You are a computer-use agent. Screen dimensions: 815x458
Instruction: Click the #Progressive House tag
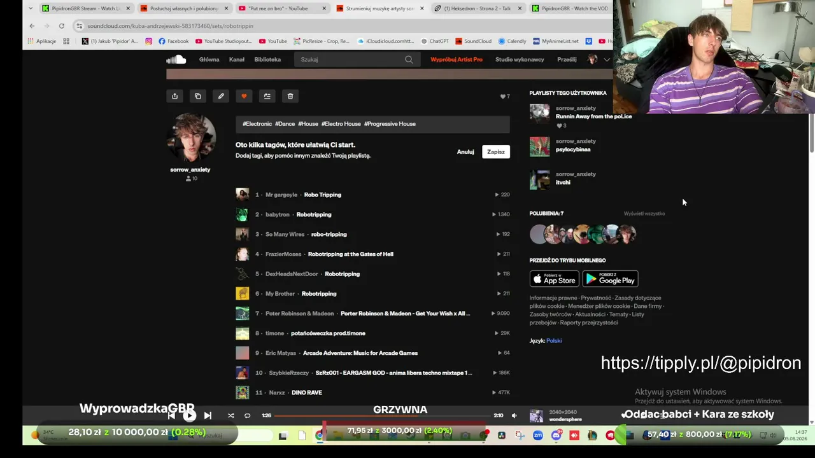point(390,124)
